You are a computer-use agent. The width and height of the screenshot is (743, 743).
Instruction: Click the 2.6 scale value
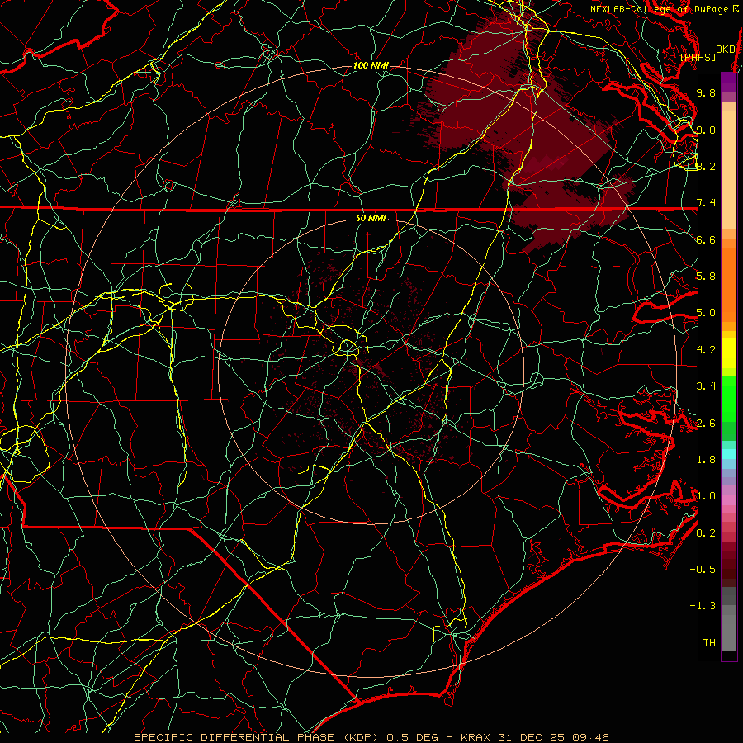tap(706, 424)
